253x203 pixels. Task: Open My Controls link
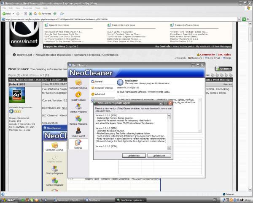163,47
